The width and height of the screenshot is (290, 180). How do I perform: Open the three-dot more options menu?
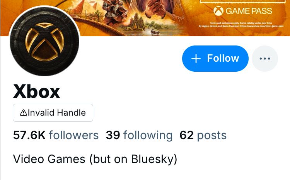(265, 59)
